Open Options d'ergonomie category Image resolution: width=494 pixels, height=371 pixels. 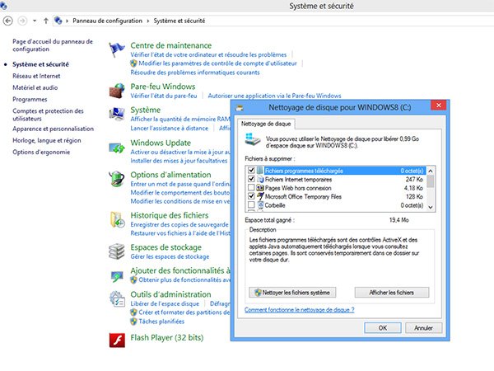(41, 152)
